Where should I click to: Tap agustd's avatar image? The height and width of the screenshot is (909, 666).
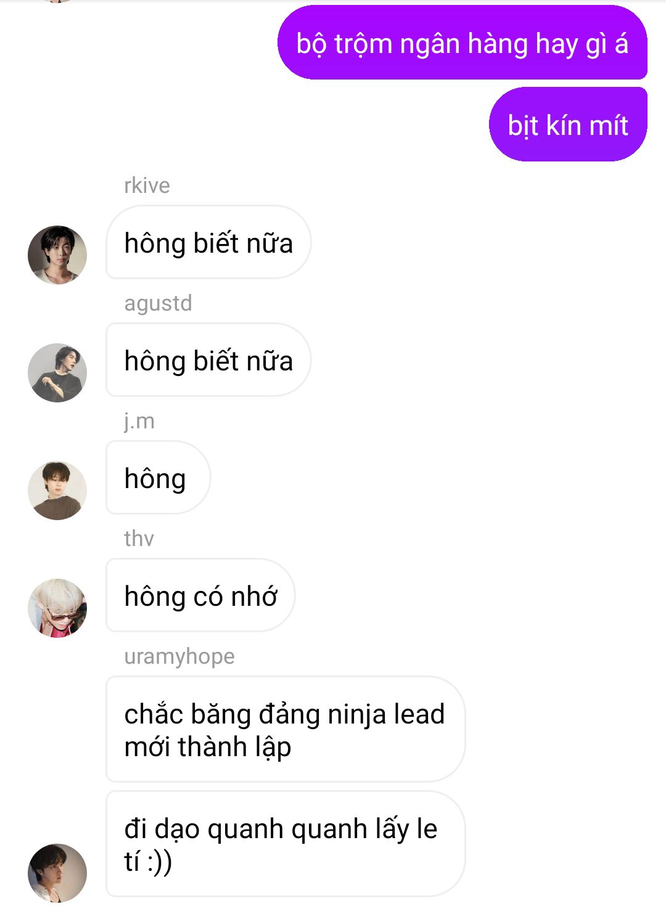point(57,372)
